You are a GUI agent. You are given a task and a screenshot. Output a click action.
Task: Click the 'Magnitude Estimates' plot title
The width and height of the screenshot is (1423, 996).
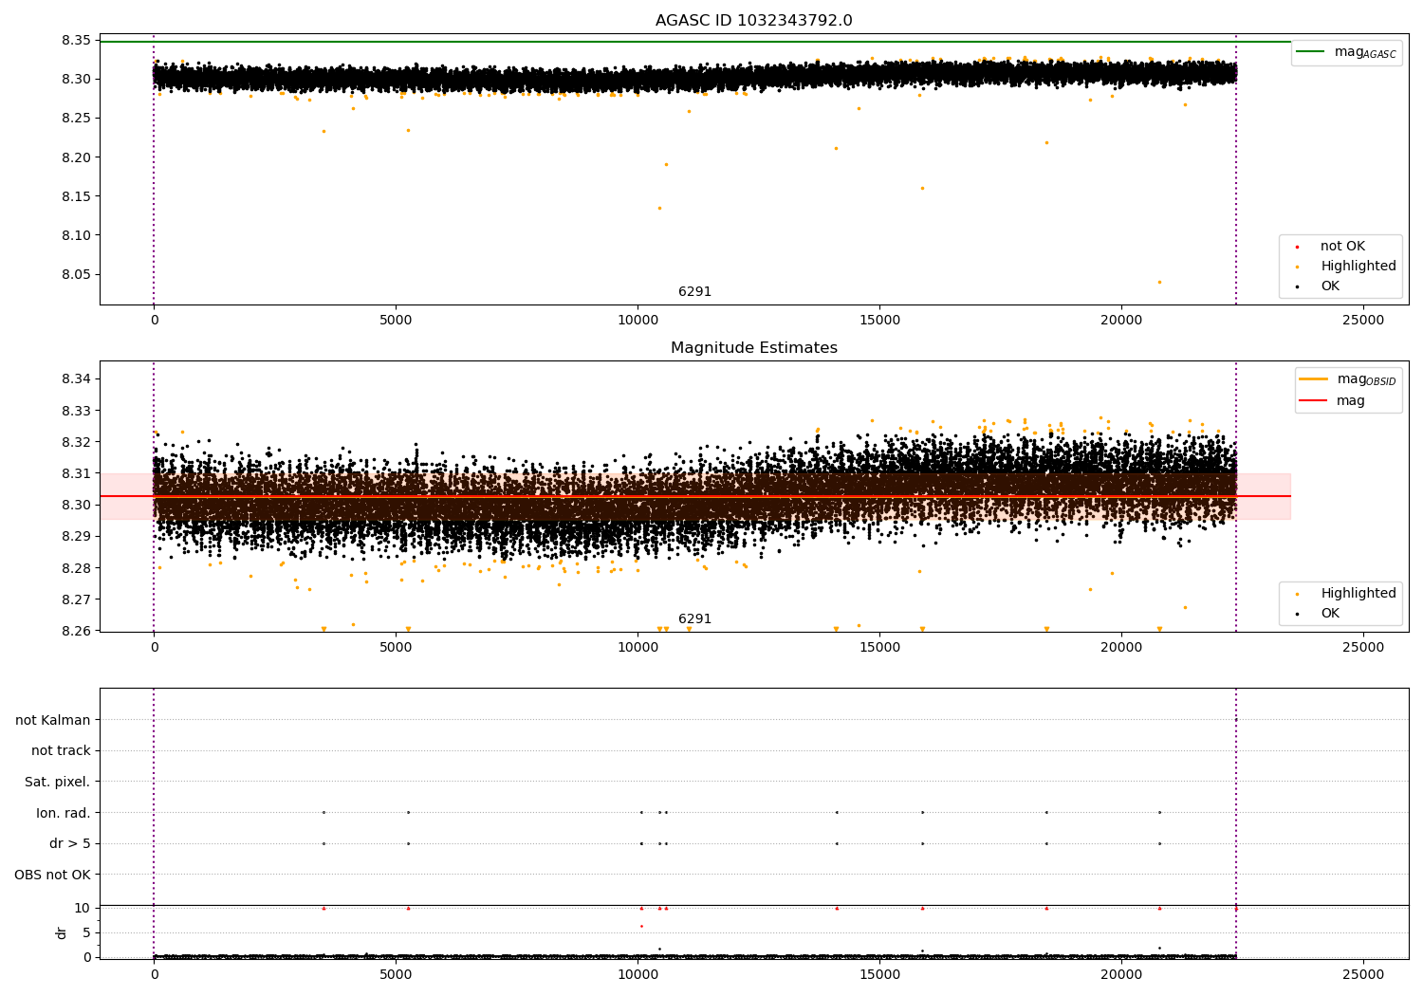753,348
